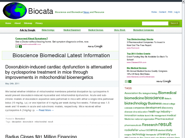Select the development tag
Image resolution: width=185 pixels, height=138 pixels.
click(153, 108)
